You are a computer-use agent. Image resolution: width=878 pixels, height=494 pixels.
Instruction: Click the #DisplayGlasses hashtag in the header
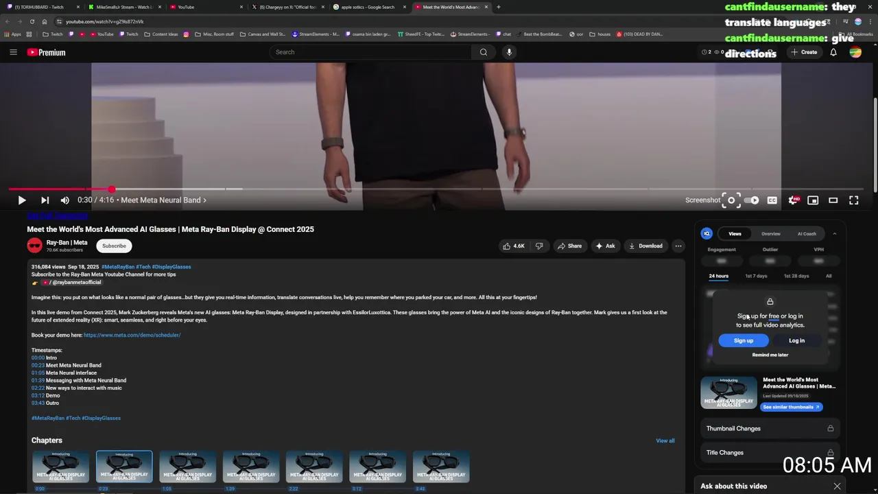click(171, 266)
